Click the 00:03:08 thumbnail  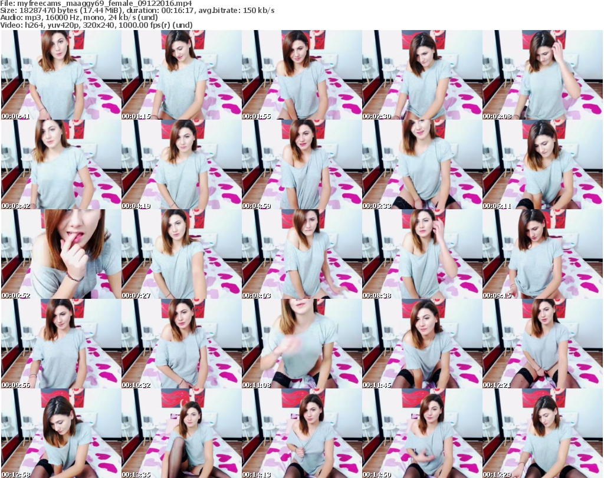pyautogui.click(x=542, y=75)
